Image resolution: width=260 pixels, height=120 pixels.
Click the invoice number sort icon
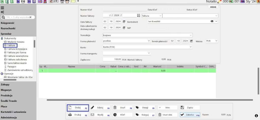pyautogui.click(x=139, y=15)
